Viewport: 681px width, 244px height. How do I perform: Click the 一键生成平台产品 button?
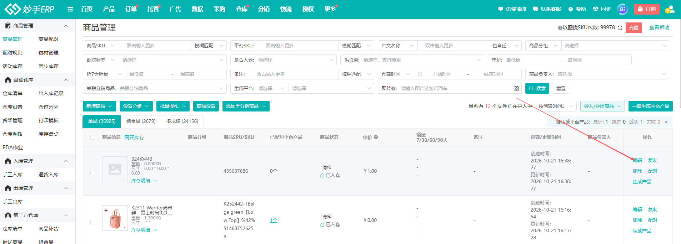click(x=651, y=106)
